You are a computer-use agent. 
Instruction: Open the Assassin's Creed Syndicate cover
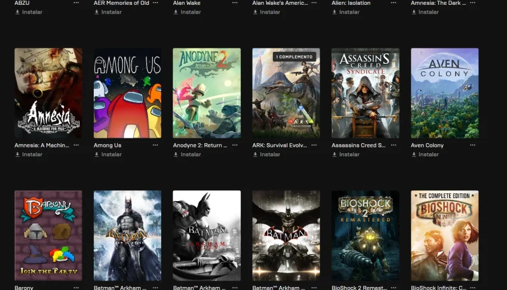point(365,93)
